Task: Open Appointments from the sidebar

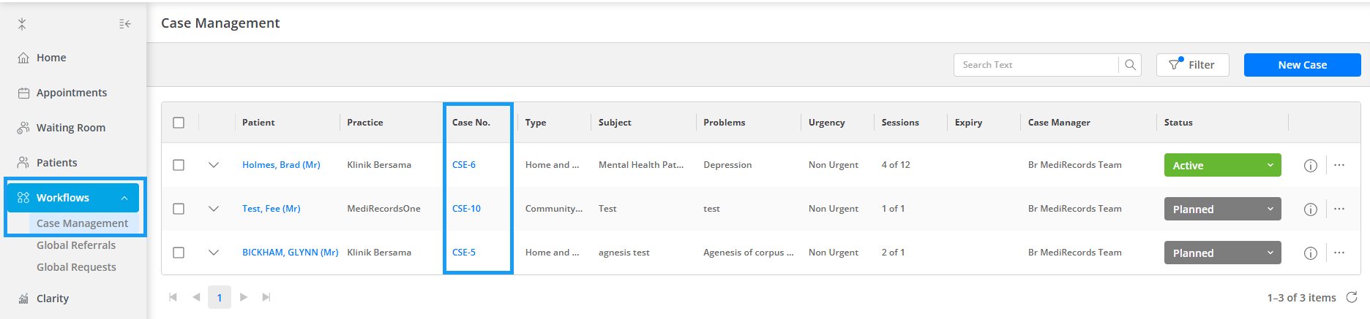Action: tap(72, 93)
